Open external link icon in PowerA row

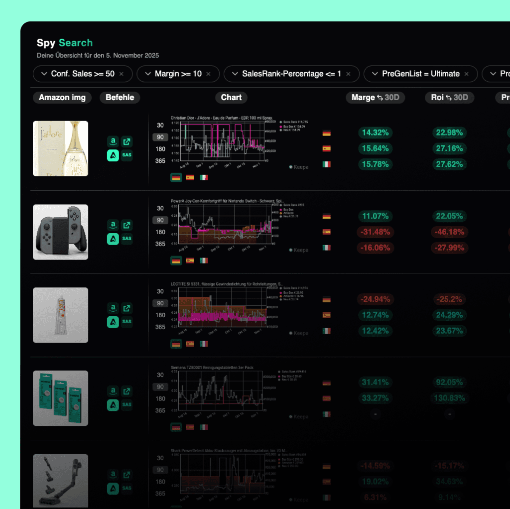[127, 225]
